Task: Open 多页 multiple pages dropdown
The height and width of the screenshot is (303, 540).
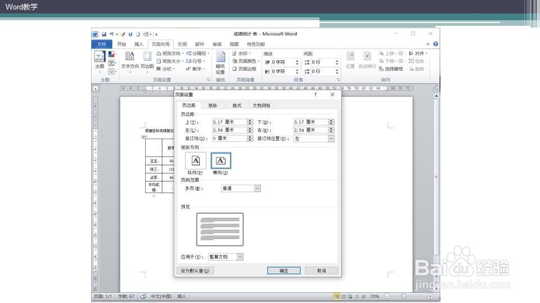Action: (241, 189)
